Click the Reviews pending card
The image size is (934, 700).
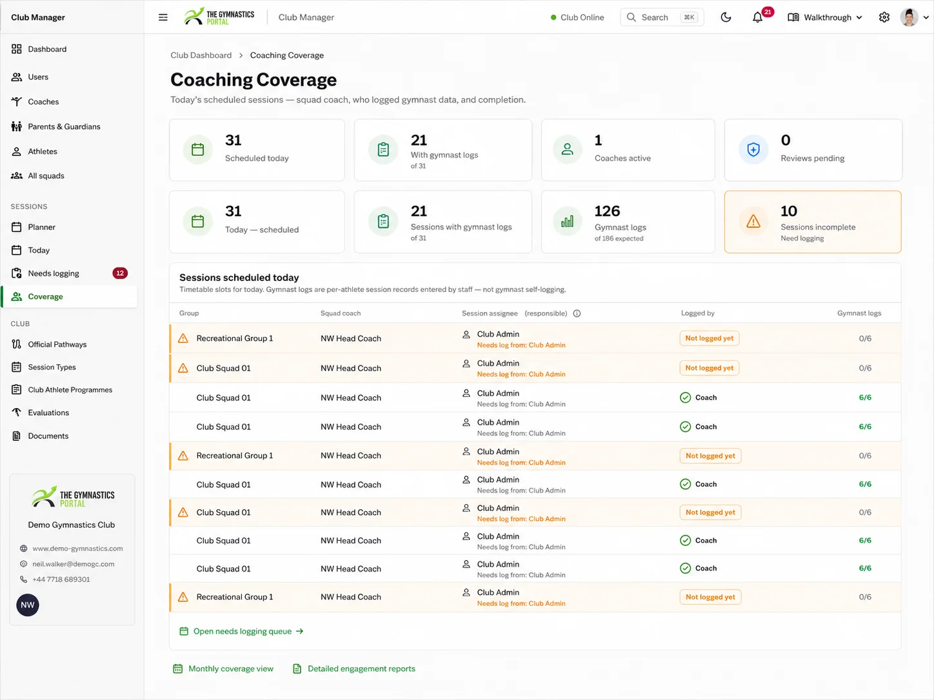(x=813, y=150)
